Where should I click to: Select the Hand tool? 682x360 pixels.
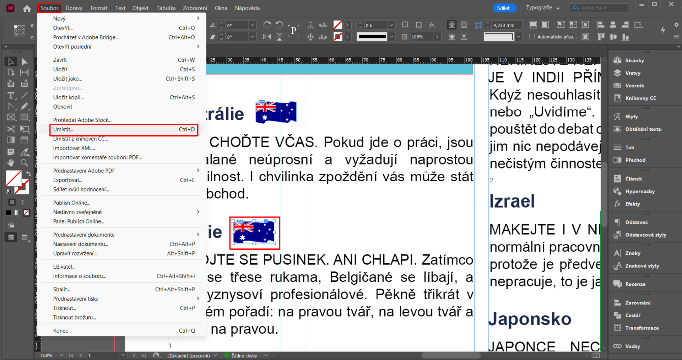(11, 162)
